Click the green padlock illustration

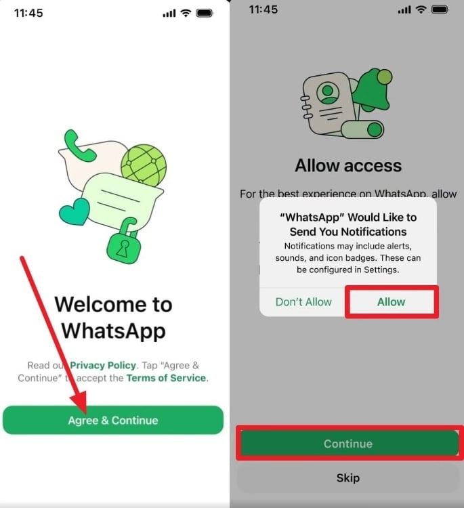124,241
